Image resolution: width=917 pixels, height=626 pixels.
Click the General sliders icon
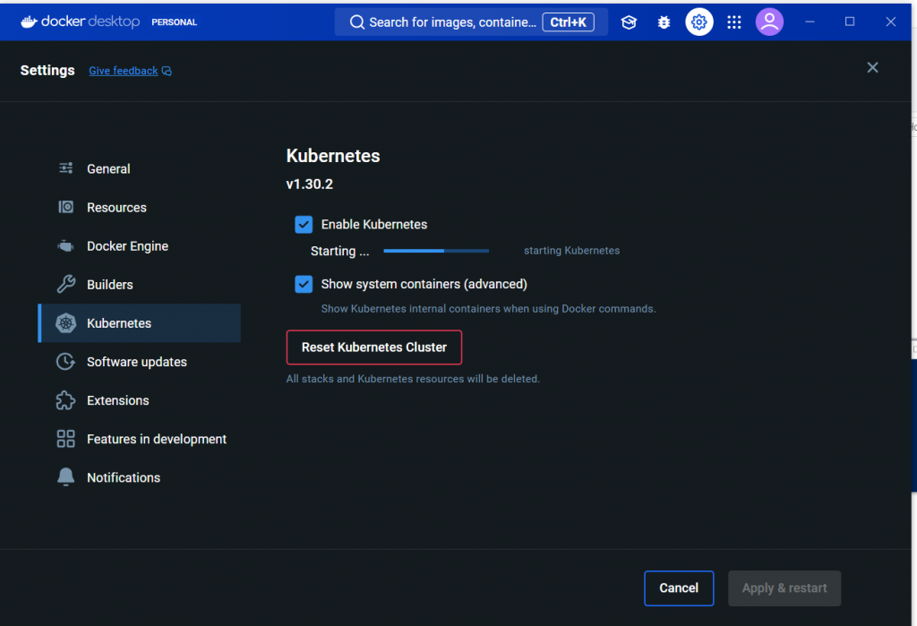pos(65,168)
